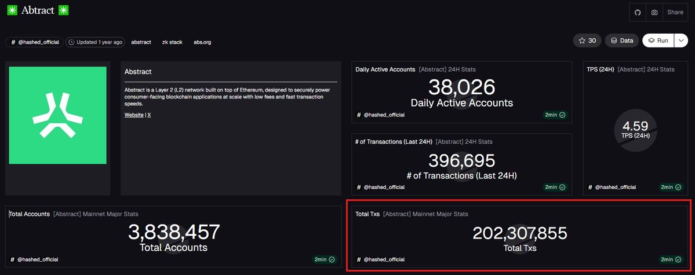The width and height of the screenshot is (695, 275).
Task: Open the GitHub icon button
Action: [x=638, y=12]
